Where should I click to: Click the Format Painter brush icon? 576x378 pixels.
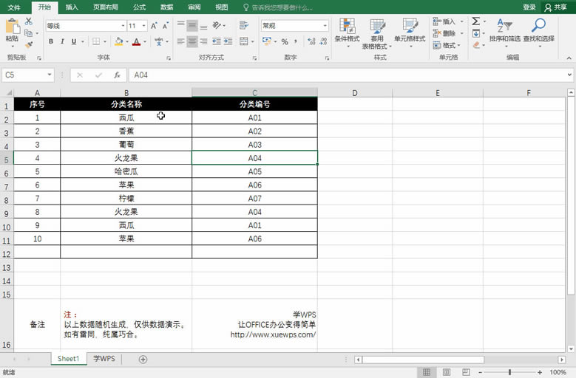28,43
